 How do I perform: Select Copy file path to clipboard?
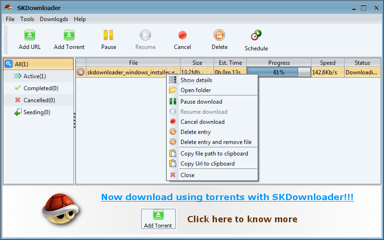tap(212, 153)
